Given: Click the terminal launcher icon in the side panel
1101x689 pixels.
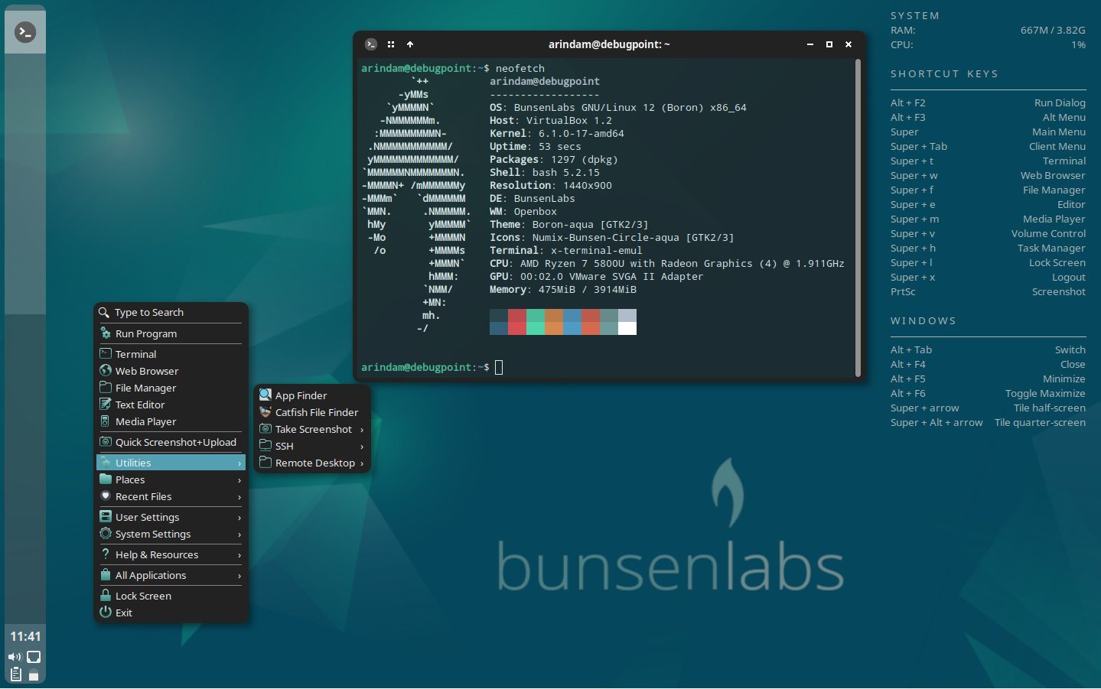Looking at the screenshot, I should [25, 32].
